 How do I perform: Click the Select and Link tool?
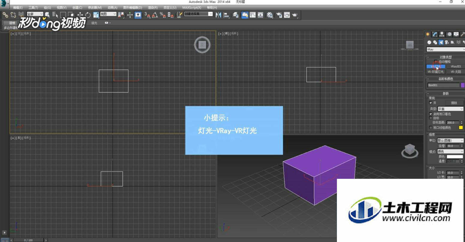(5, 15)
